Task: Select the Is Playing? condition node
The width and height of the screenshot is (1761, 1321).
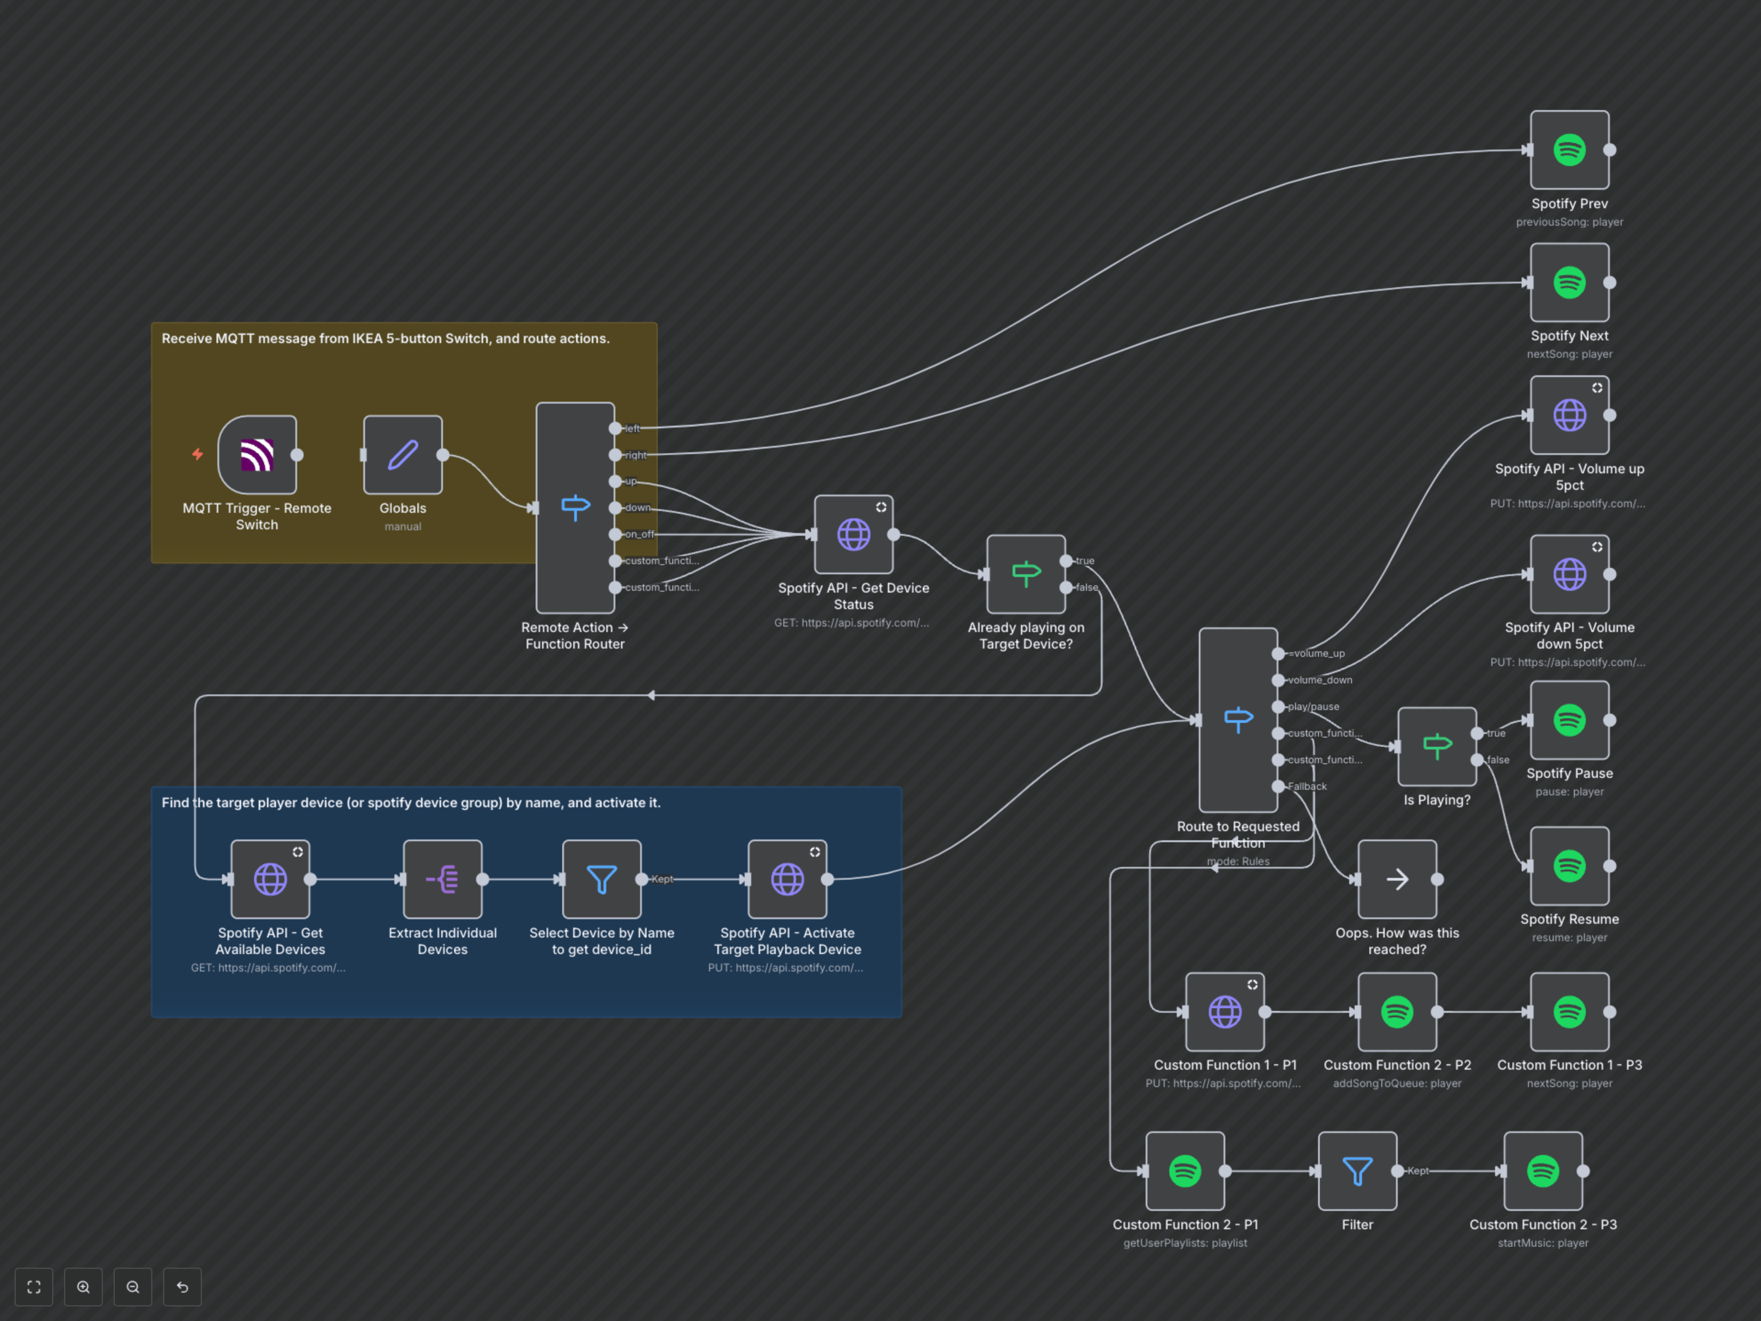Action: pyautogui.click(x=1436, y=746)
